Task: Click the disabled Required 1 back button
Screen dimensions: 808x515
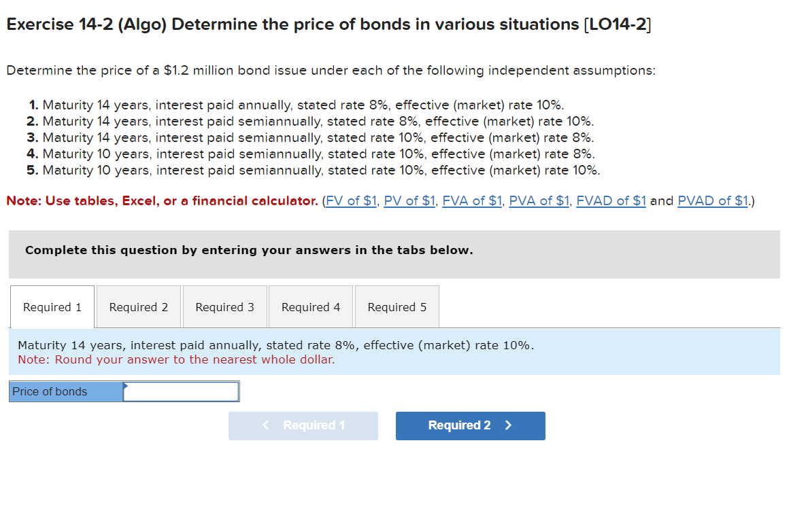Action: click(303, 425)
